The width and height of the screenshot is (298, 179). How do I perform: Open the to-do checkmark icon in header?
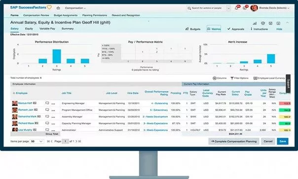245,8
